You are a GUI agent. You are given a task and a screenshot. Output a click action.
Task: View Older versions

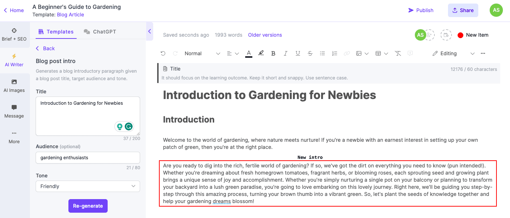pyautogui.click(x=265, y=35)
